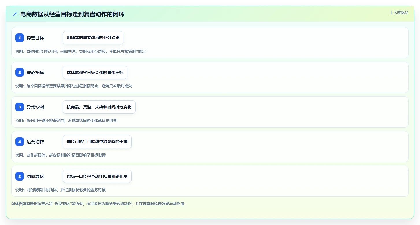Image resolution: width=420 pixels, height=225 pixels.
Task: Click the note starting 说明：每个目标通常需要结果指标
Action: point(74,86)
